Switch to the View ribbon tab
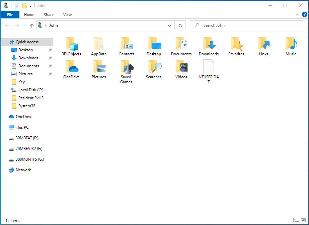 (67, 15)
